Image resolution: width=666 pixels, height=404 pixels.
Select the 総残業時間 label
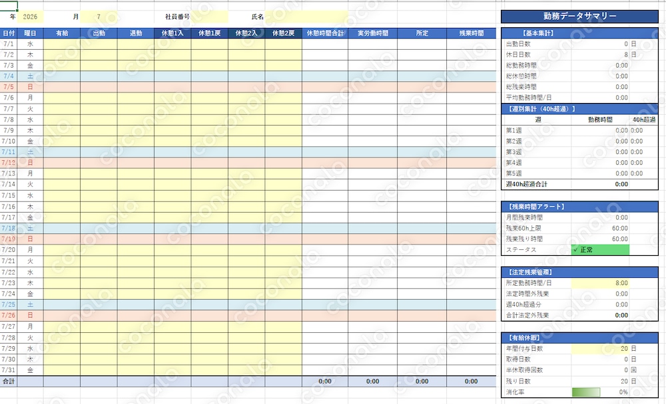coord(521,87)
